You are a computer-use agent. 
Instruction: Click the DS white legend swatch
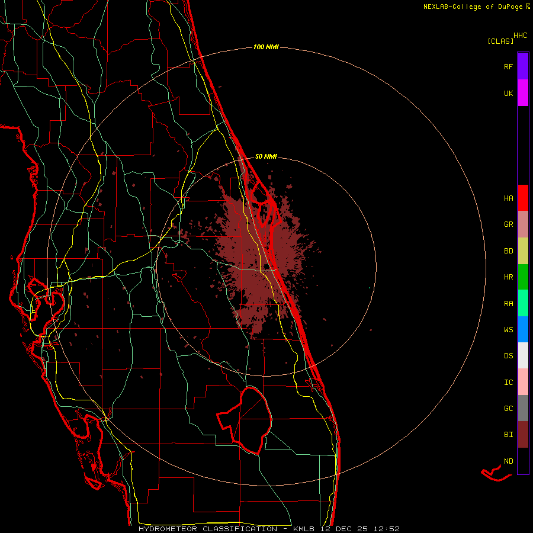tap(523, 355)
